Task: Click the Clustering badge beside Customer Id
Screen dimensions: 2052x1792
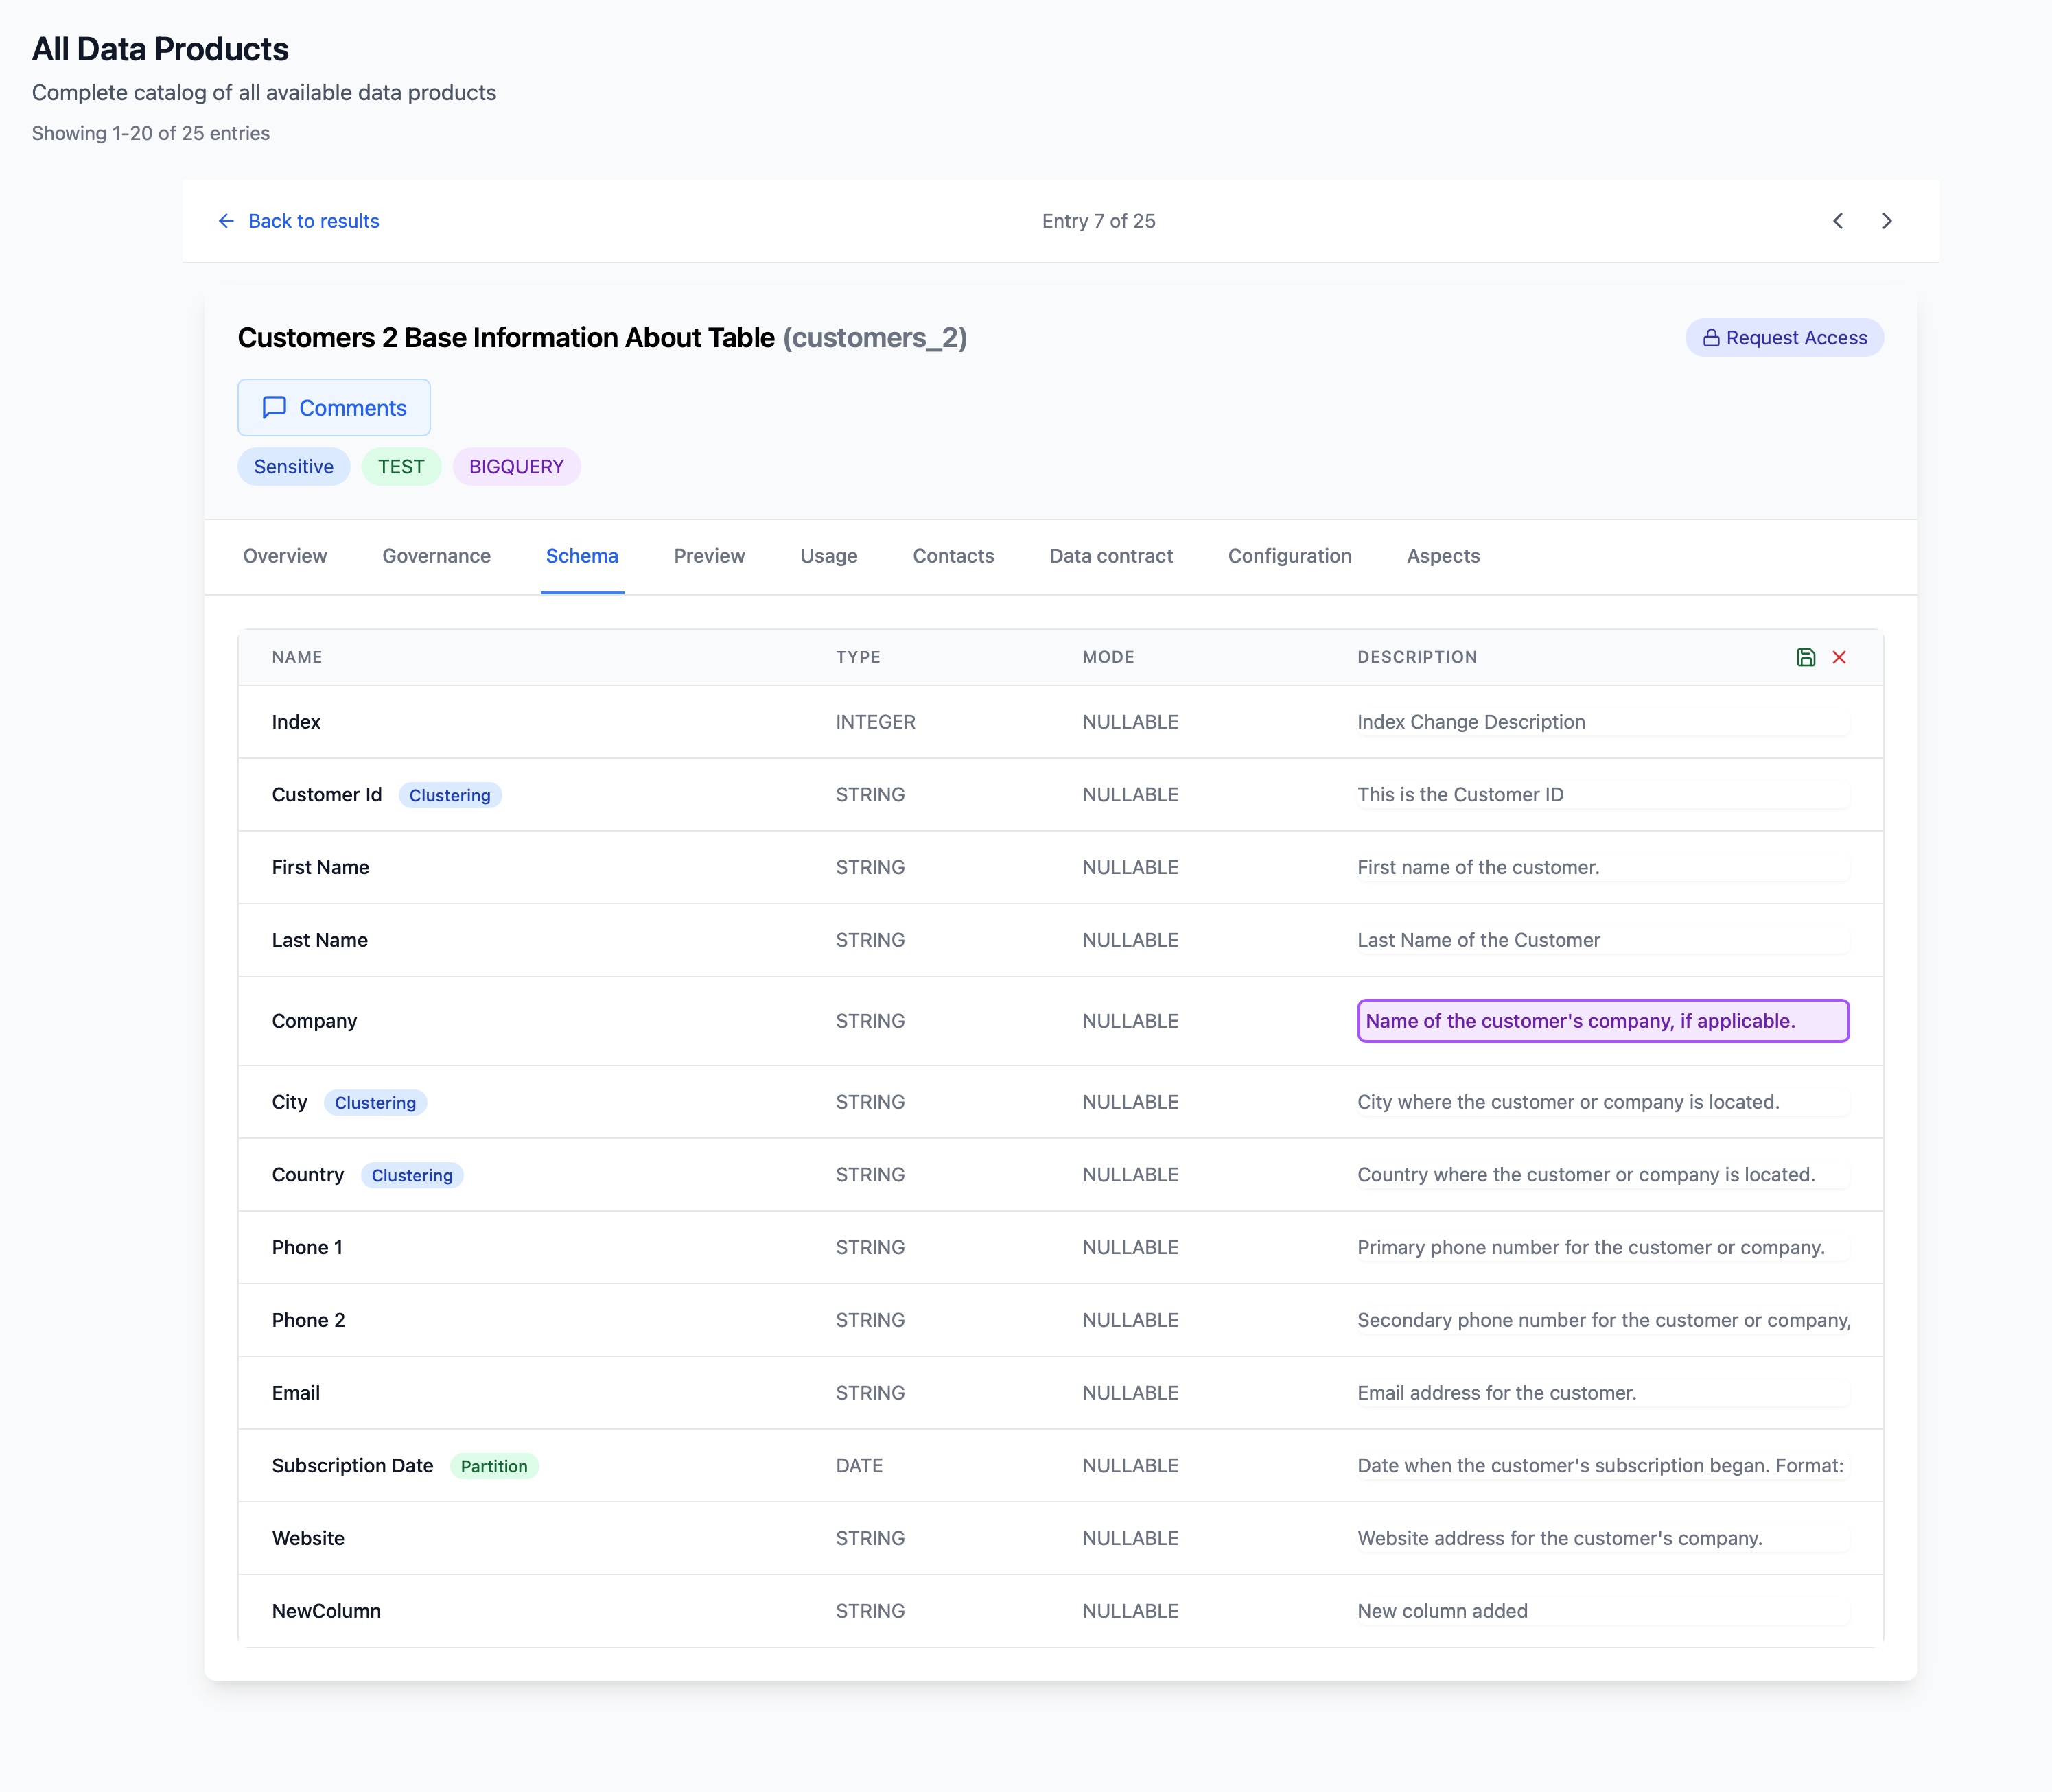Action: click(450, 795)
